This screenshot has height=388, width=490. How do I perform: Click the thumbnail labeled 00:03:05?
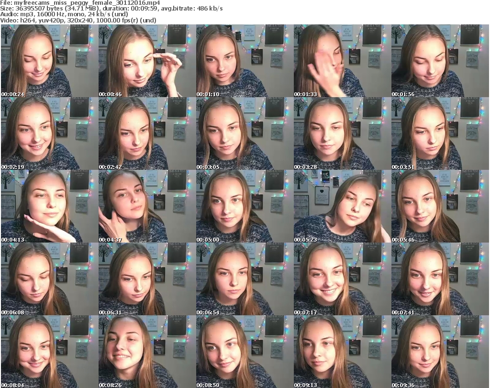tap(245, 133)
